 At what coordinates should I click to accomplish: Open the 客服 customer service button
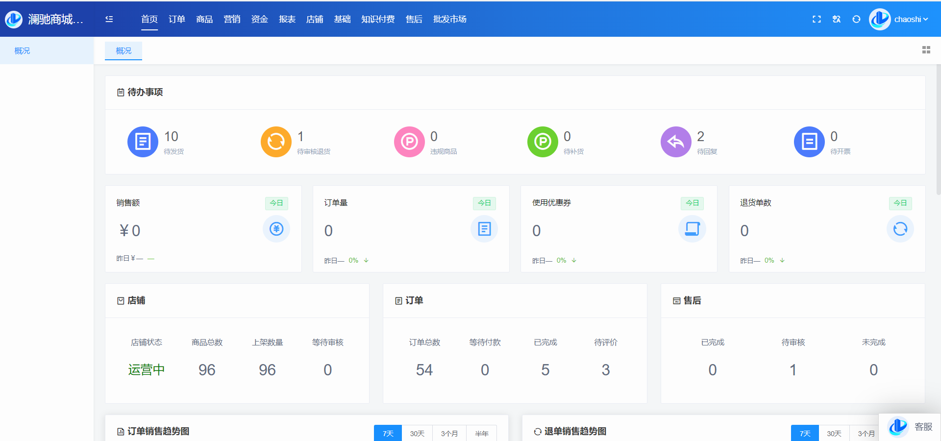(910, 427)
